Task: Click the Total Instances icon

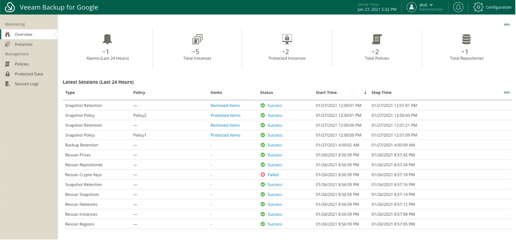Action: pos(197,39)
